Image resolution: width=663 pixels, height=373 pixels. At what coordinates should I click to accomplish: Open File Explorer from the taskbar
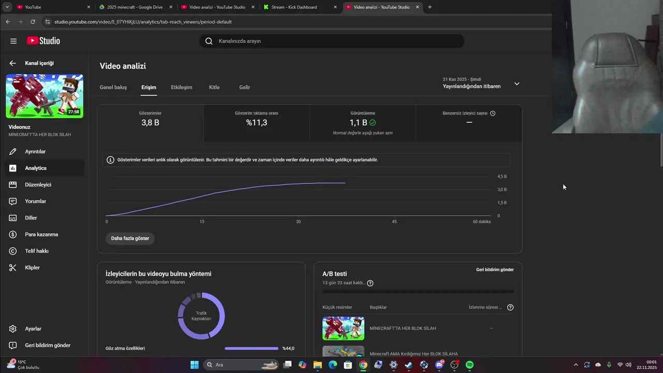tap(318, 365)
